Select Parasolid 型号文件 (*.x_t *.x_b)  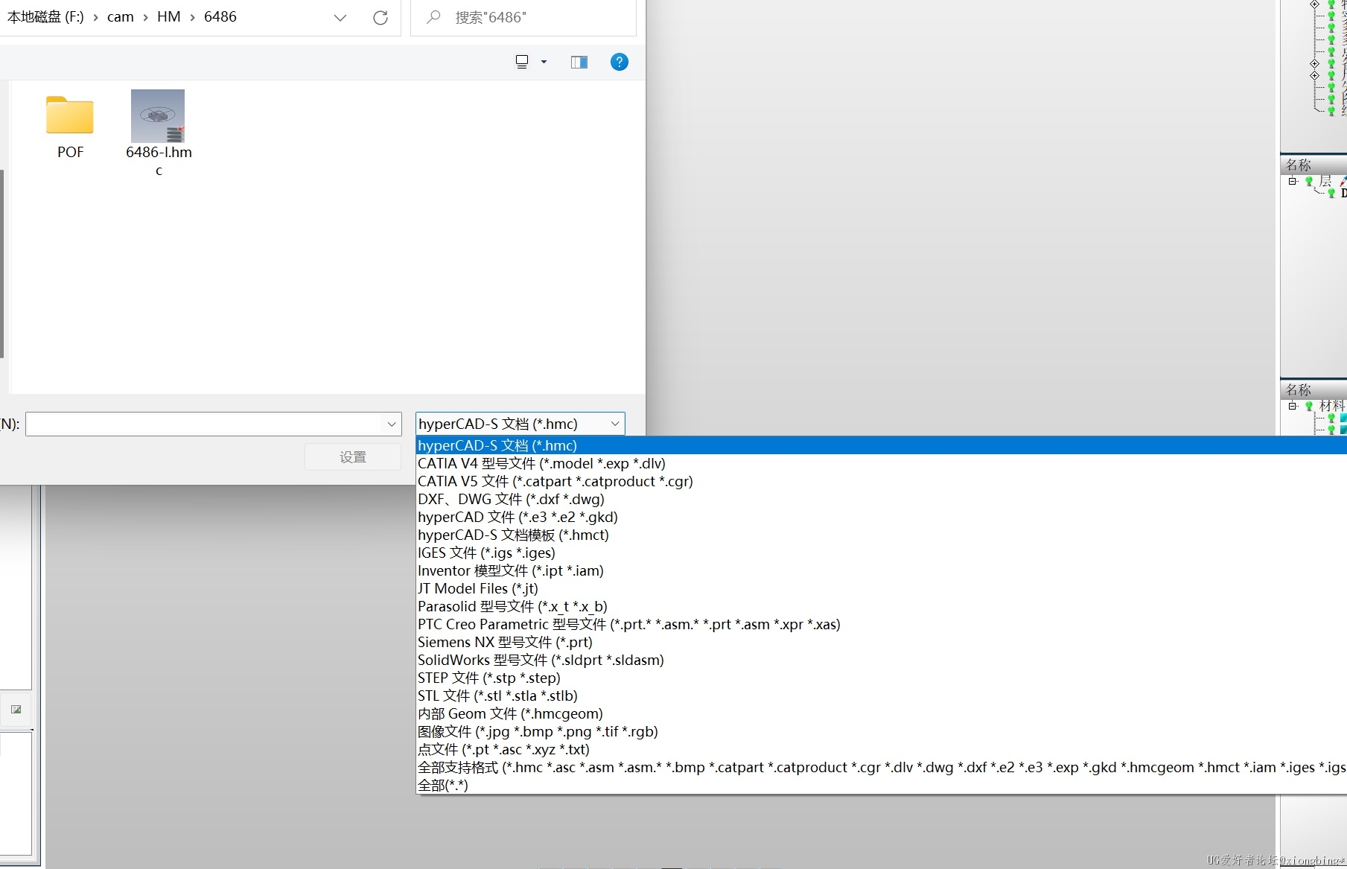[882, 606]
